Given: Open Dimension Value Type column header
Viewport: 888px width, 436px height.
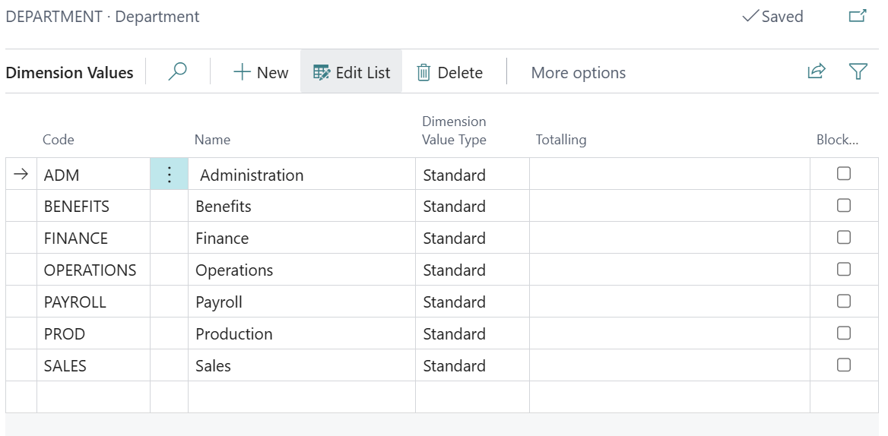Looking at the screenshot, I should pyautogui.click(x=454, y=131).
